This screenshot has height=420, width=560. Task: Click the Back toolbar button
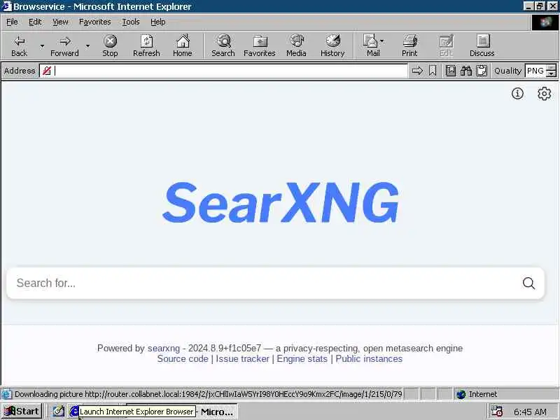pyautogui.click(x=20, y=45)
